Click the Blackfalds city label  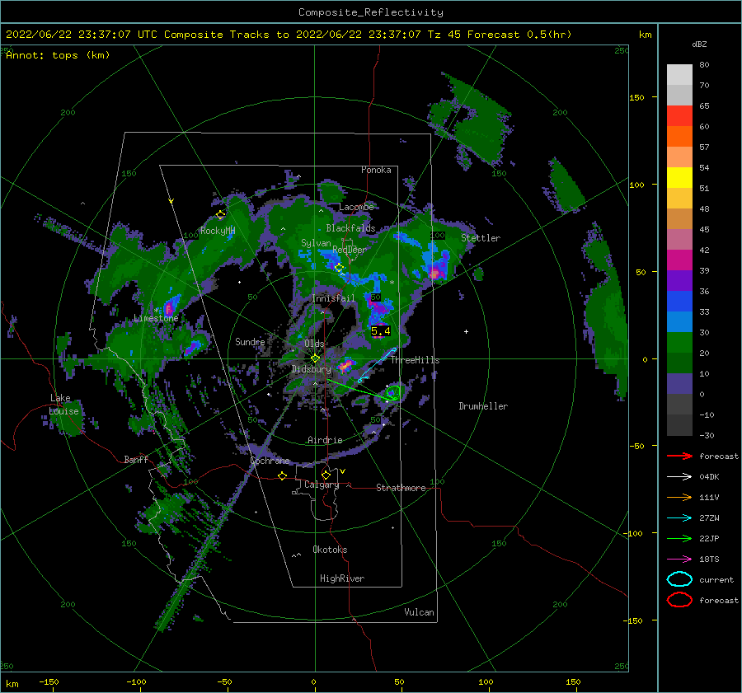350,228
